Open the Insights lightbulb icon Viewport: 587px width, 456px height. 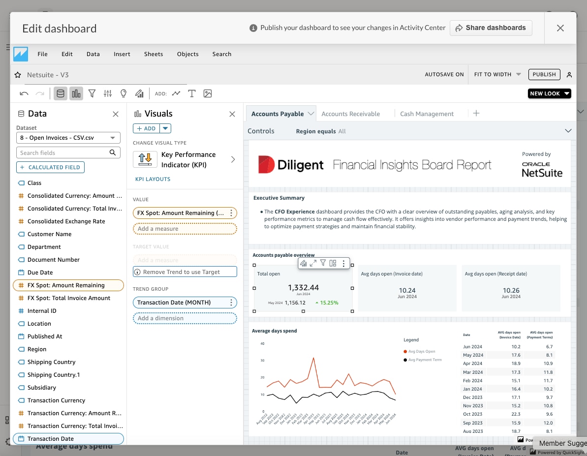pyautogui.click(x=124, y=93)
